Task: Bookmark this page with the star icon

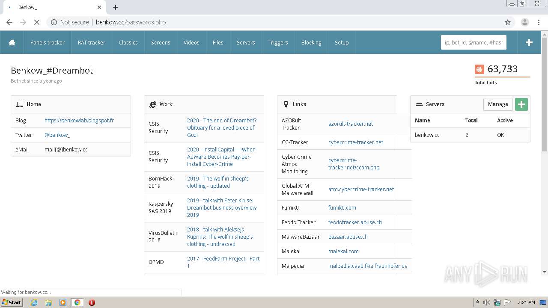Action: tap(508, 22)
